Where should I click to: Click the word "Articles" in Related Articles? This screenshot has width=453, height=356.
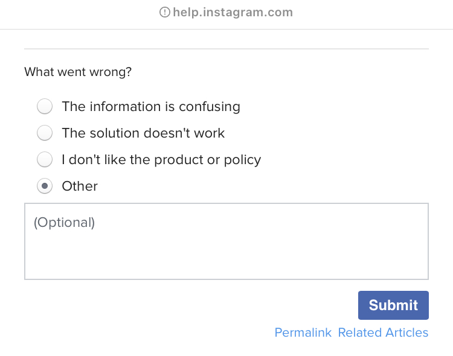pyautogui.click(x=406, y=332)
